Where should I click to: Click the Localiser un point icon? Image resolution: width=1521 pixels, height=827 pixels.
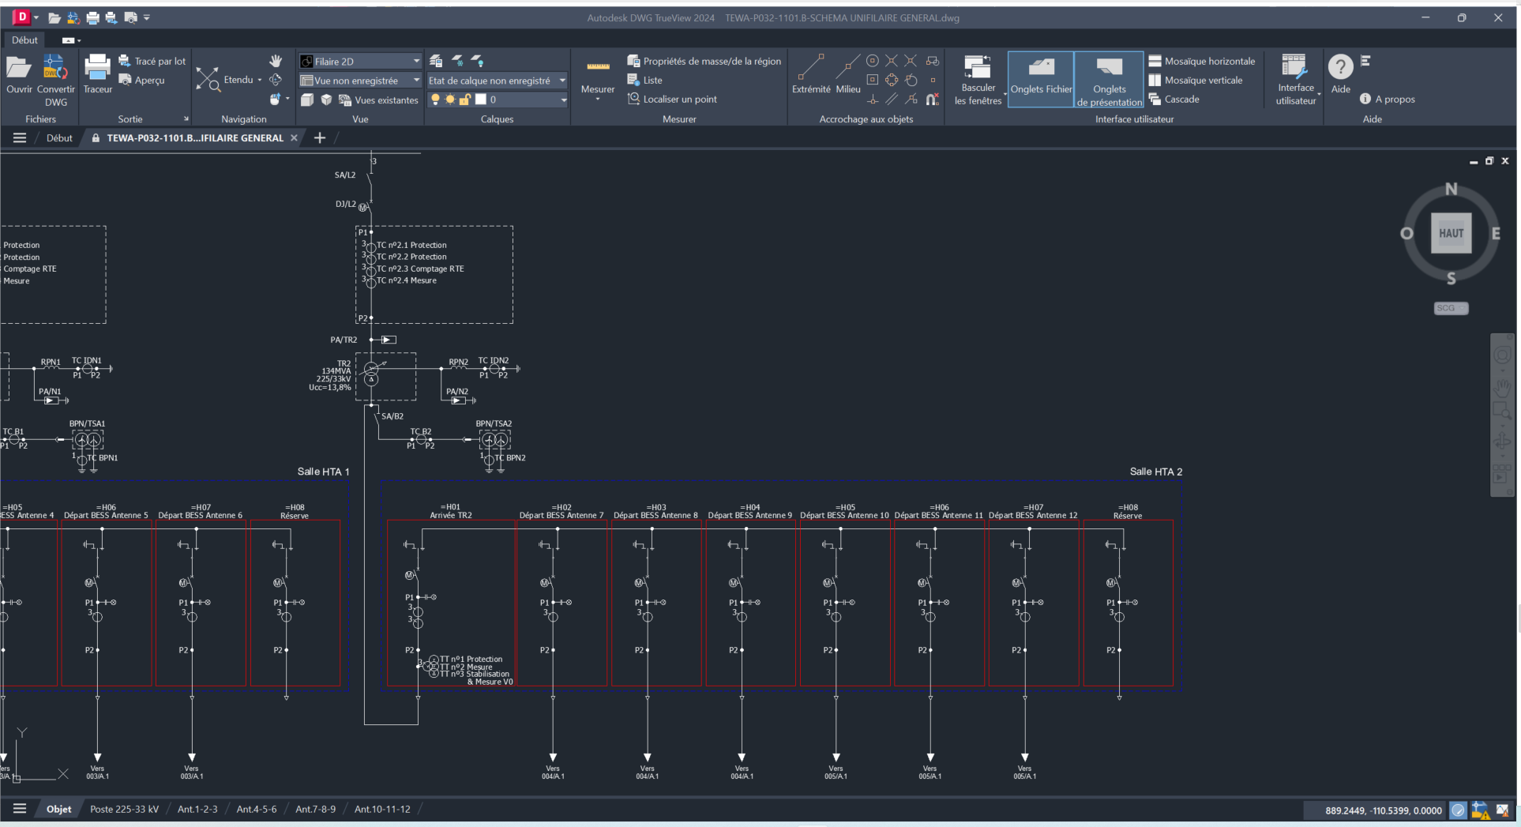point(633,99)
